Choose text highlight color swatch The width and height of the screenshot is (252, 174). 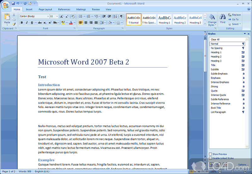coord(63,23)
